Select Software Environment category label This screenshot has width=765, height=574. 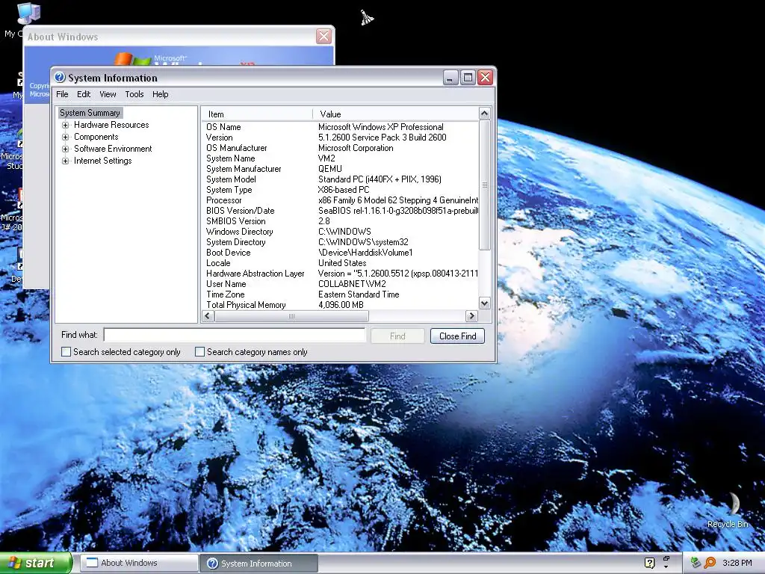[x=113, y=149]
